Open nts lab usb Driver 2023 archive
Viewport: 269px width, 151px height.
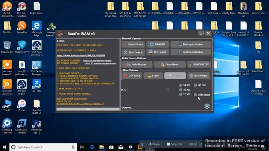click(111, 9)
